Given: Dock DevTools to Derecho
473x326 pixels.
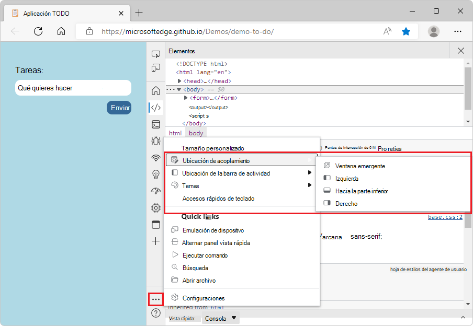Looking at the screenshot, I should pyautogui.click(x=393, y=204).
